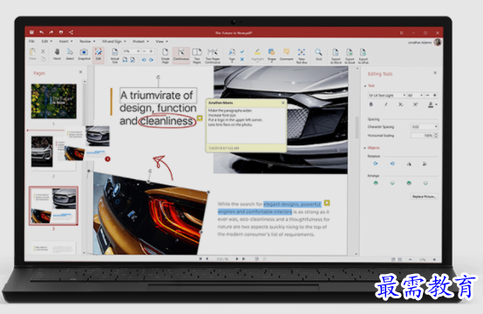Close the Editing Tools panel
Viewport: 483px width, 314px height.
[435, 73]
